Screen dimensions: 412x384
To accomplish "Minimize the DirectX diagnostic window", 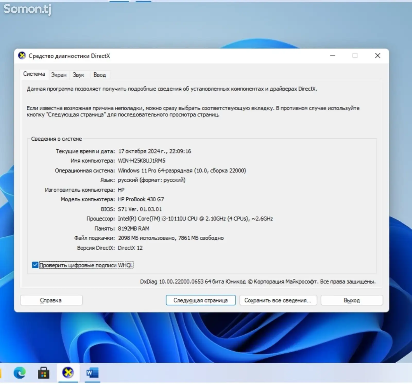I will coord(333,56).
